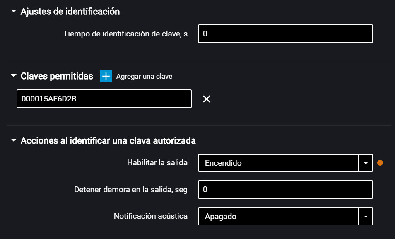Delete the permitted key using the cross control

(207, 99)
